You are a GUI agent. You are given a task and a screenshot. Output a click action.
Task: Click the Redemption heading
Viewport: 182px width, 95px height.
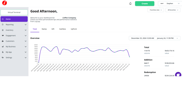tap(150, 72)
